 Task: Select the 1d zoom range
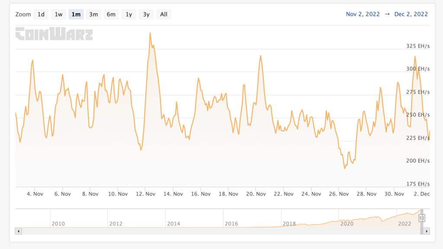point(41,14)
